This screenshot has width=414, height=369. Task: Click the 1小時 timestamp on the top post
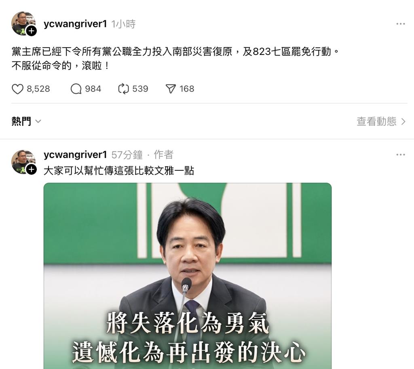pyautogui.click(x=123, y=24)
